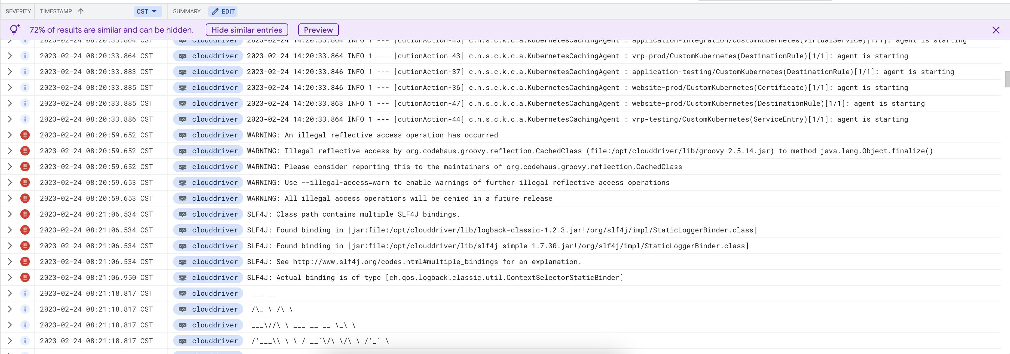Dismiss the similar results suggestion banner
The height and width of the screenshot is (354, 1010).
point(995,29)
